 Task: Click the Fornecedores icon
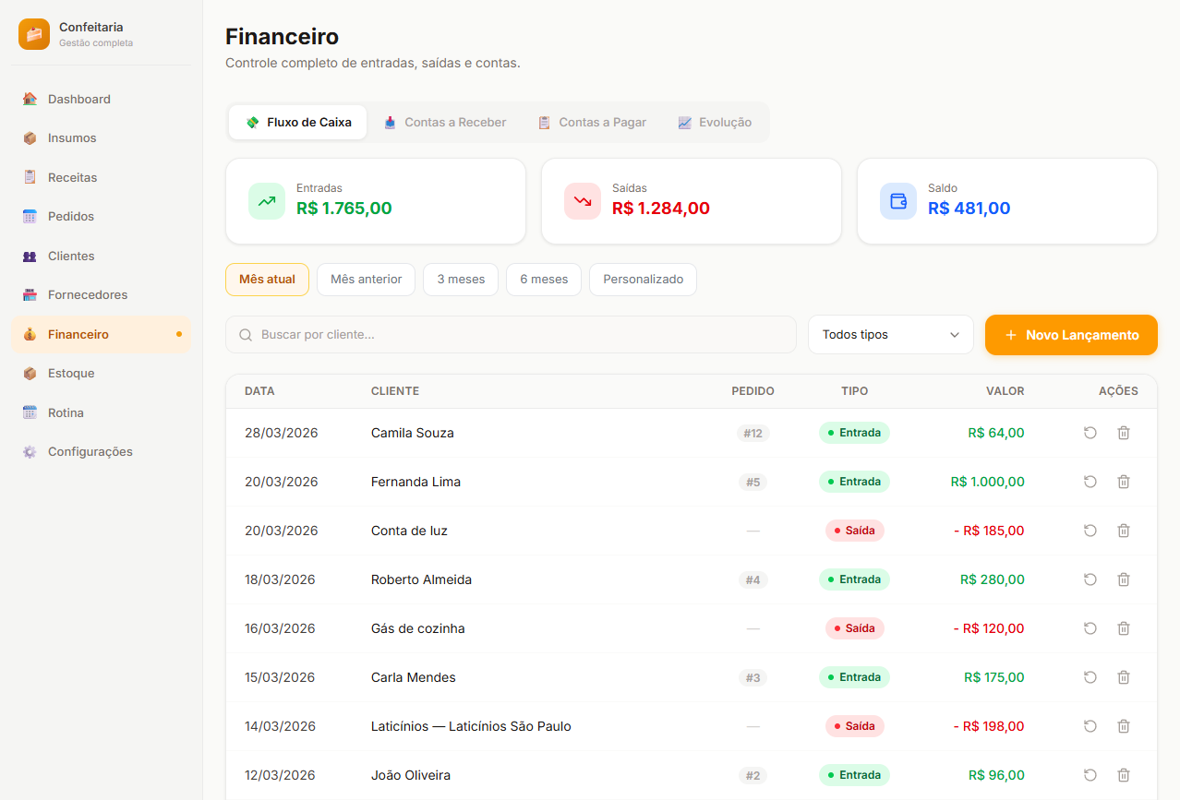(30, 294)
